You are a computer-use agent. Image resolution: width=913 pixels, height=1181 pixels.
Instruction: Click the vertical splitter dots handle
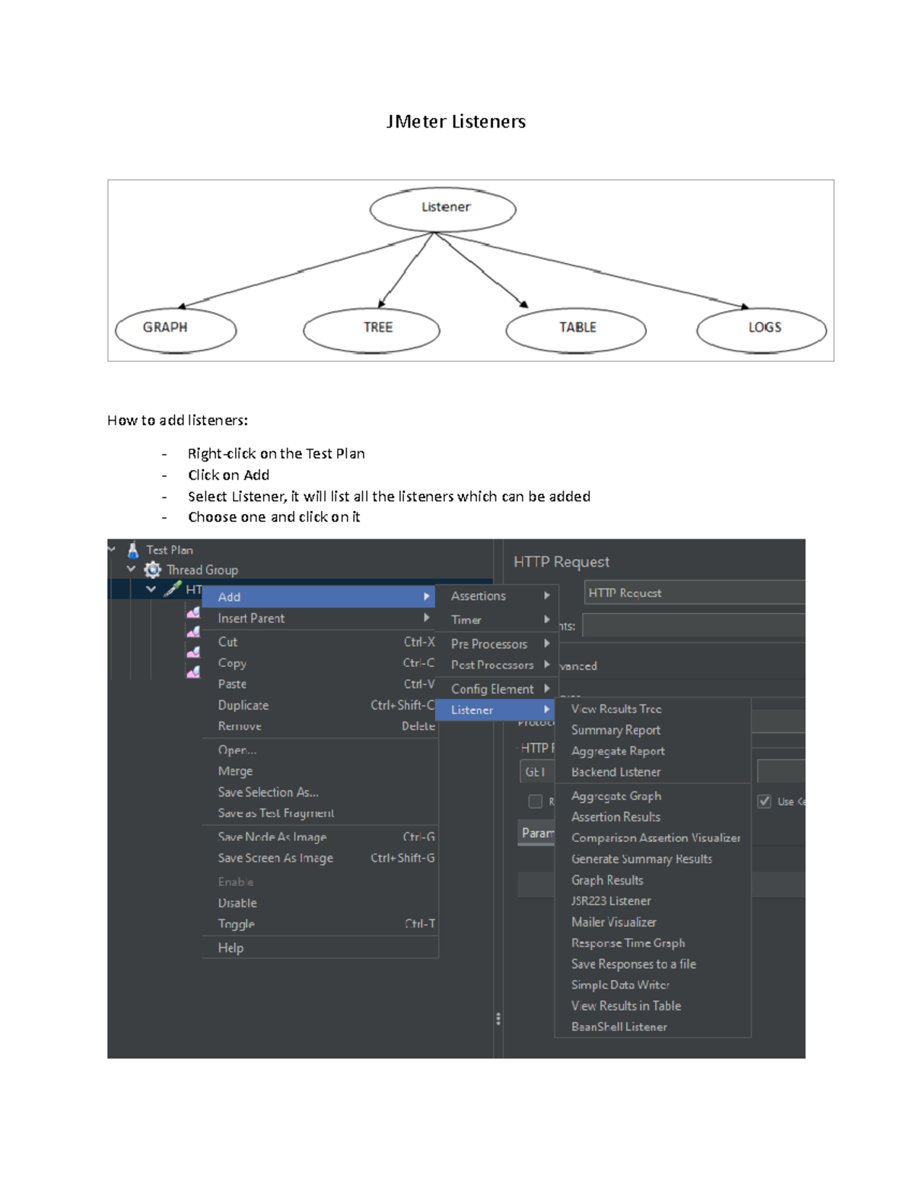click(x=499, y=1019)
